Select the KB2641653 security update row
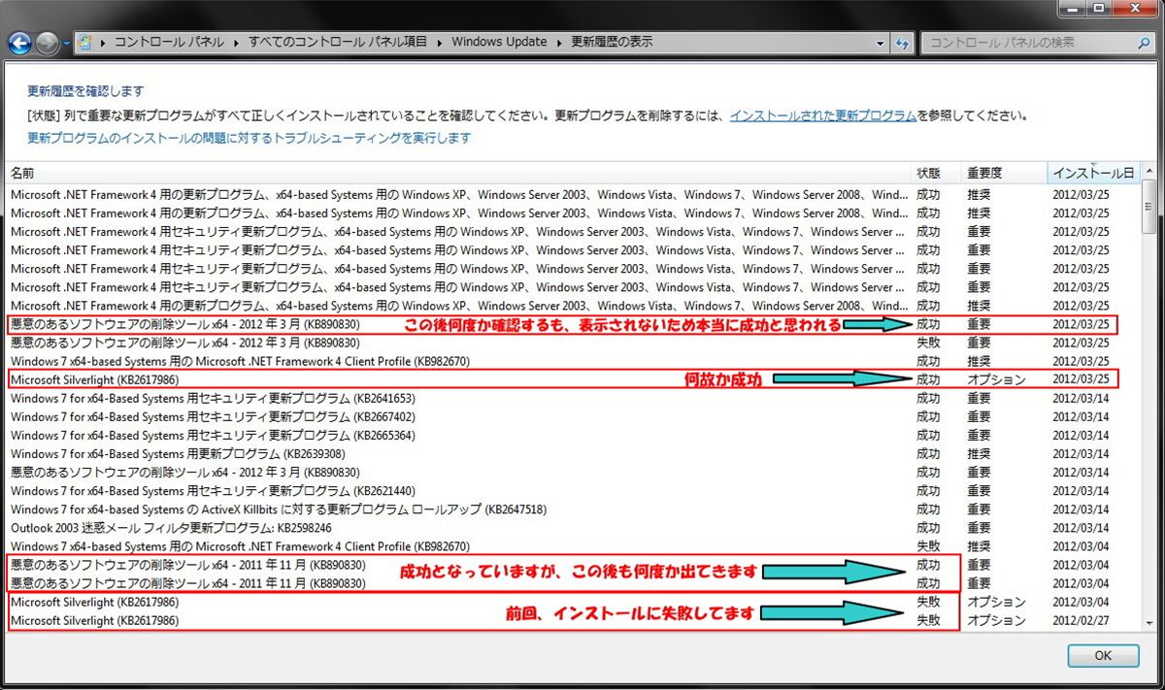1165x690 pixels. tap(573, 398)
